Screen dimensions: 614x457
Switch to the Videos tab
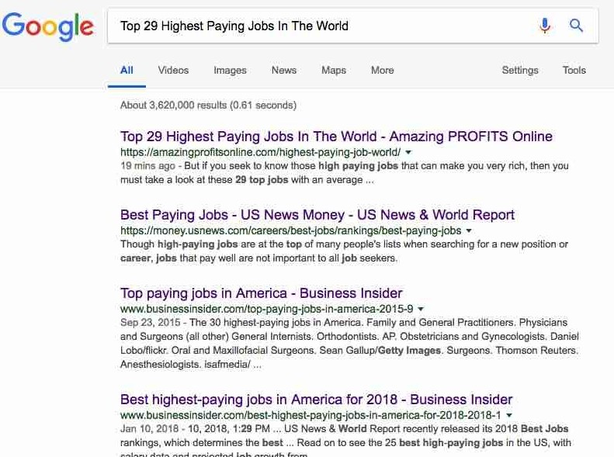(x=173, y=70)
